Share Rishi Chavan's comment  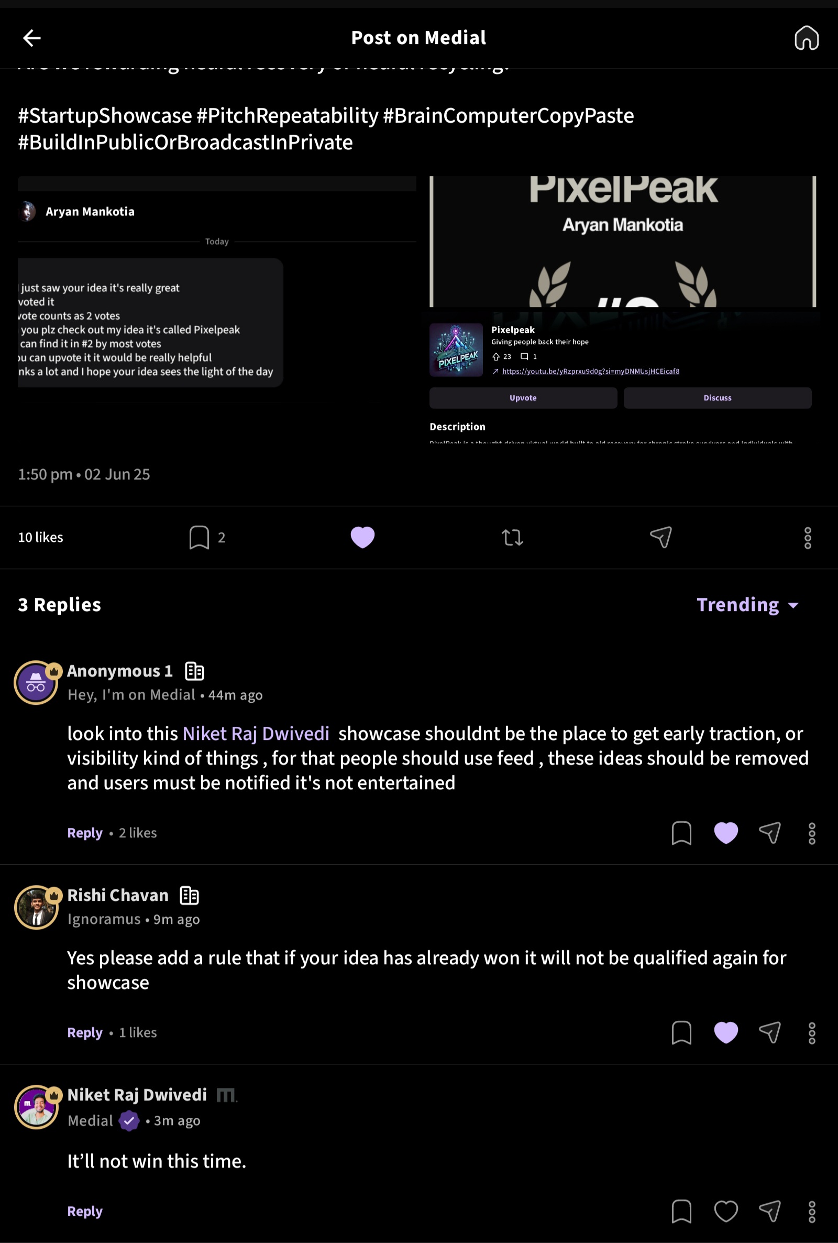pos(769,1032)
